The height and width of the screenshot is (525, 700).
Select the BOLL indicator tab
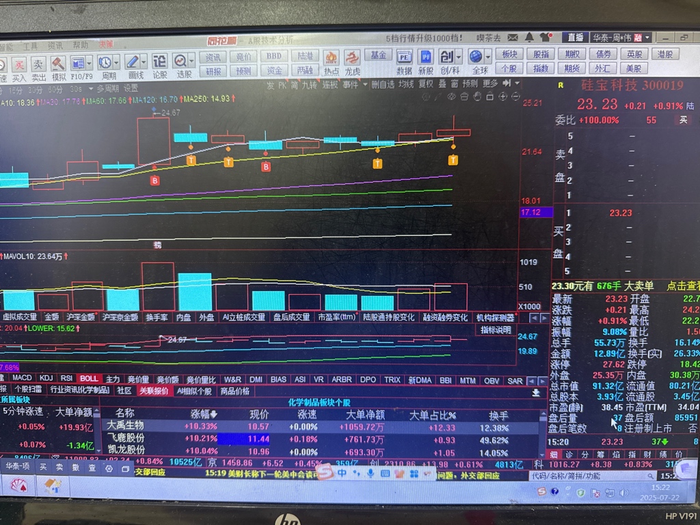[x=89, y=378]
